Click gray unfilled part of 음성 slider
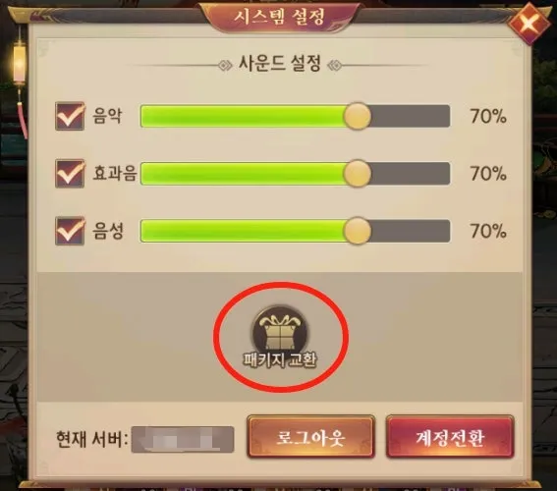The width and height of the screenshot is (557, 491). (x=411, y=231)
